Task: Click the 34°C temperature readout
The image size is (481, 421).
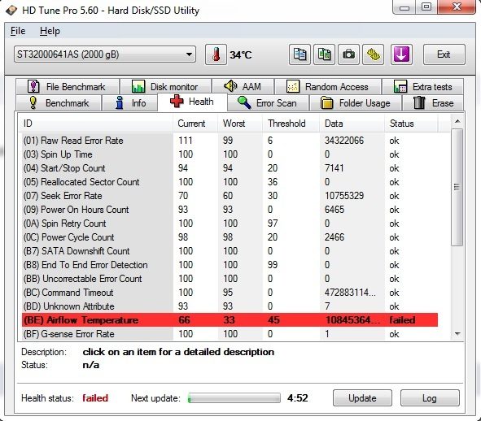Action: click(241, 55)
